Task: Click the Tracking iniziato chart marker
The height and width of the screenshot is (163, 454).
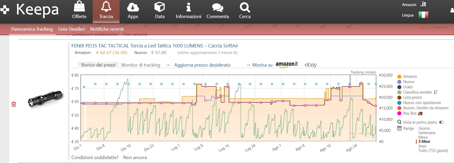Action: point(363,72)
